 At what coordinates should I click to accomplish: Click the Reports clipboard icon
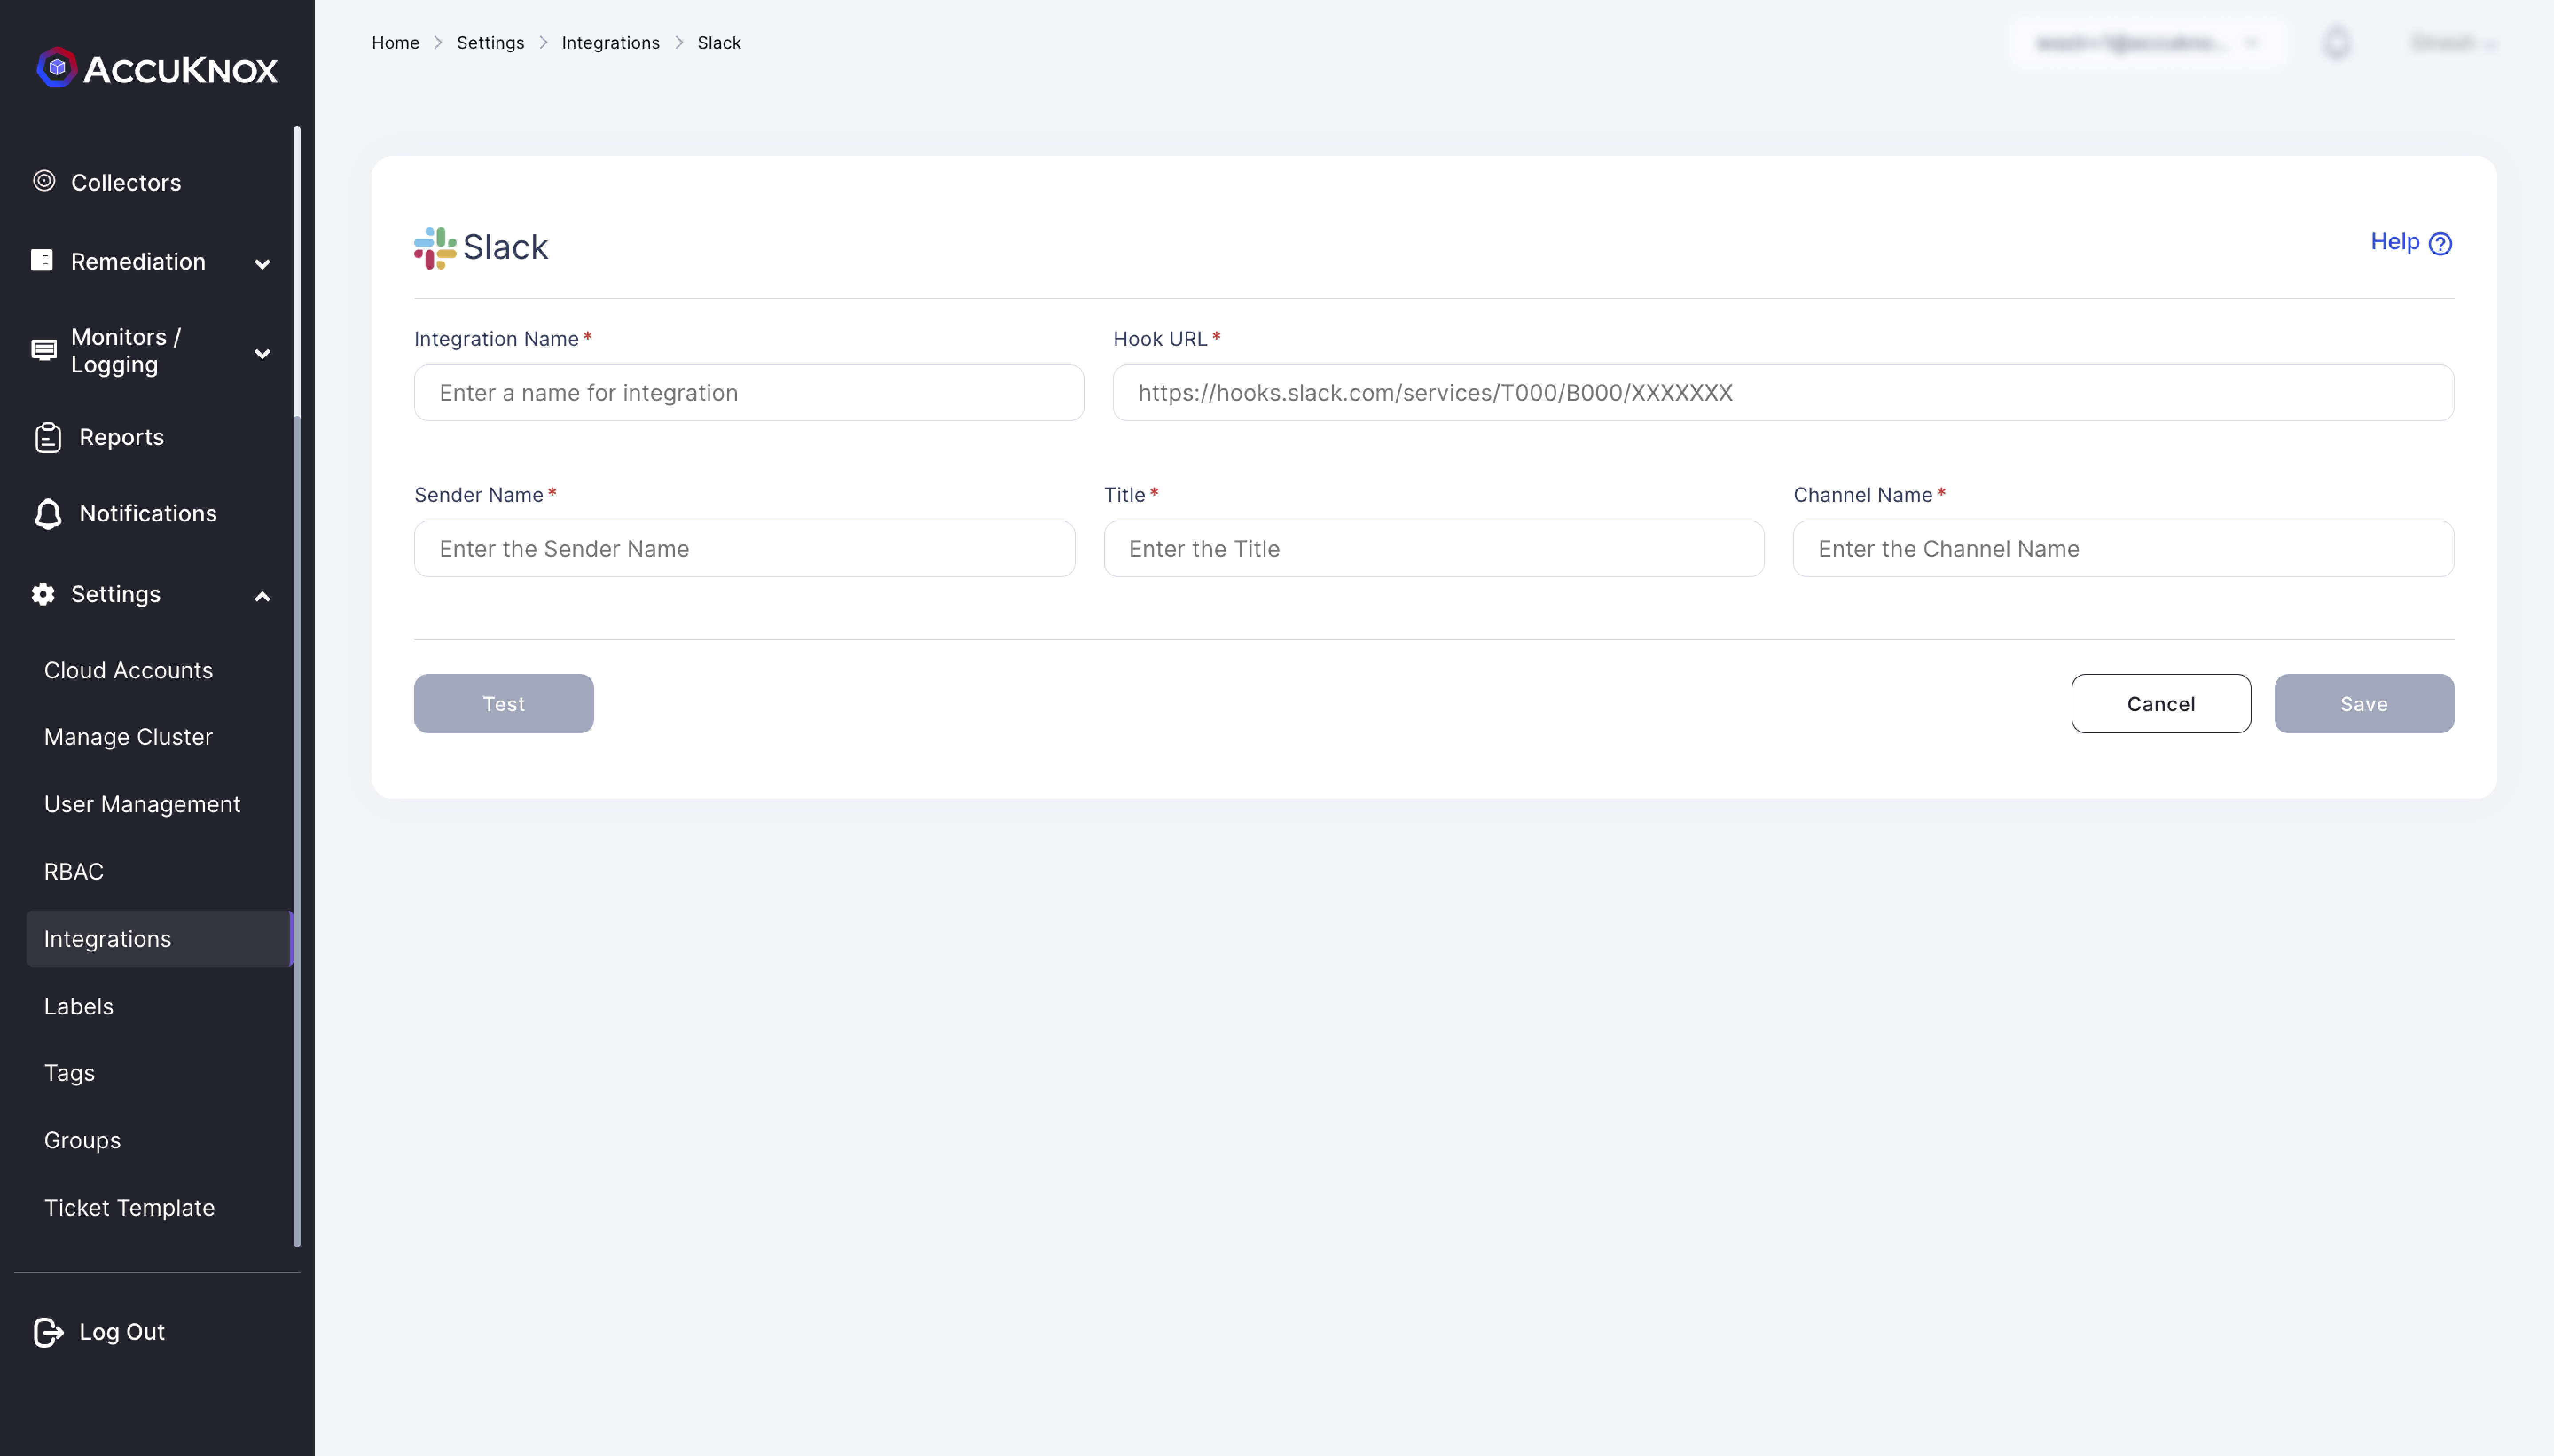pos(48,437)
